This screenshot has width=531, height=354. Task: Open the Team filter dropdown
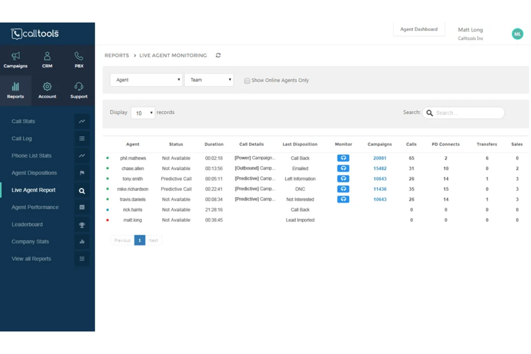point(209,80)
